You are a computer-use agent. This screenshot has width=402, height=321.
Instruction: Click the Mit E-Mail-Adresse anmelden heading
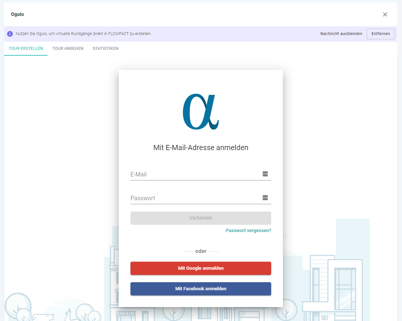click(x=201, y=148)
